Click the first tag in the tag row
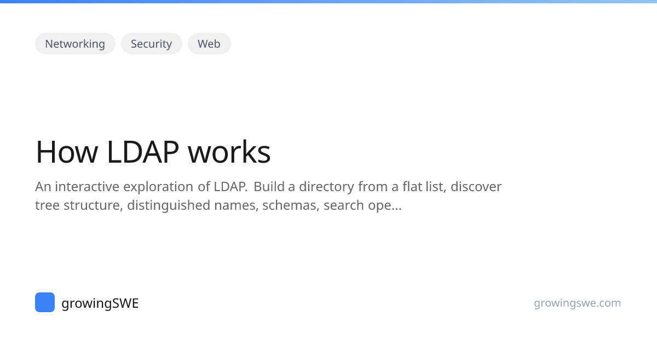The height and width of the screenshot is (345, 657). tap(75, 43)
